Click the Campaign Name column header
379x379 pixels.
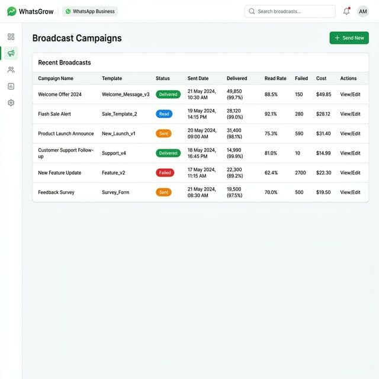[x=56, y=78]
